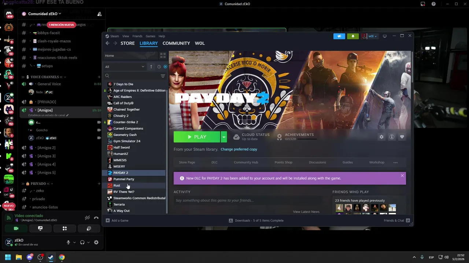Open File Explorer from taskbar
The height and width of the screenshot is (263, 469).
pos(19,257)
